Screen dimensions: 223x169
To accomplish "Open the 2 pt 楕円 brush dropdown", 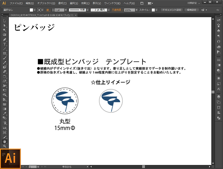I will (109, 10).
